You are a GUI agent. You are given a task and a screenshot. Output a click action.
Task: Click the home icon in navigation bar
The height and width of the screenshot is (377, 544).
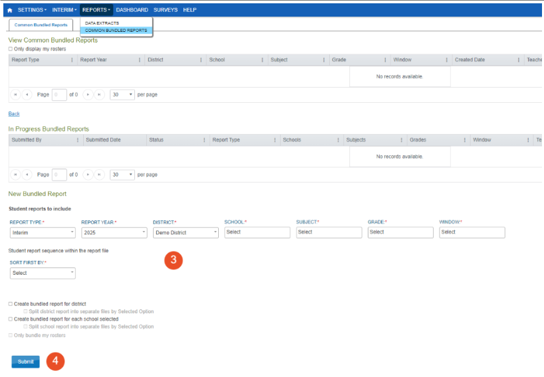click(x=9, y=10)
